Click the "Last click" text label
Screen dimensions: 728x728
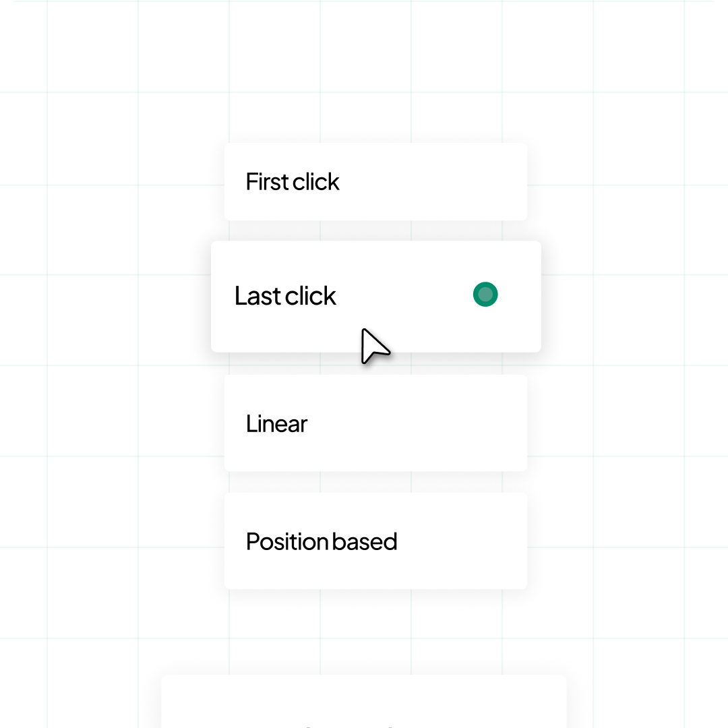tap(285, 296)
